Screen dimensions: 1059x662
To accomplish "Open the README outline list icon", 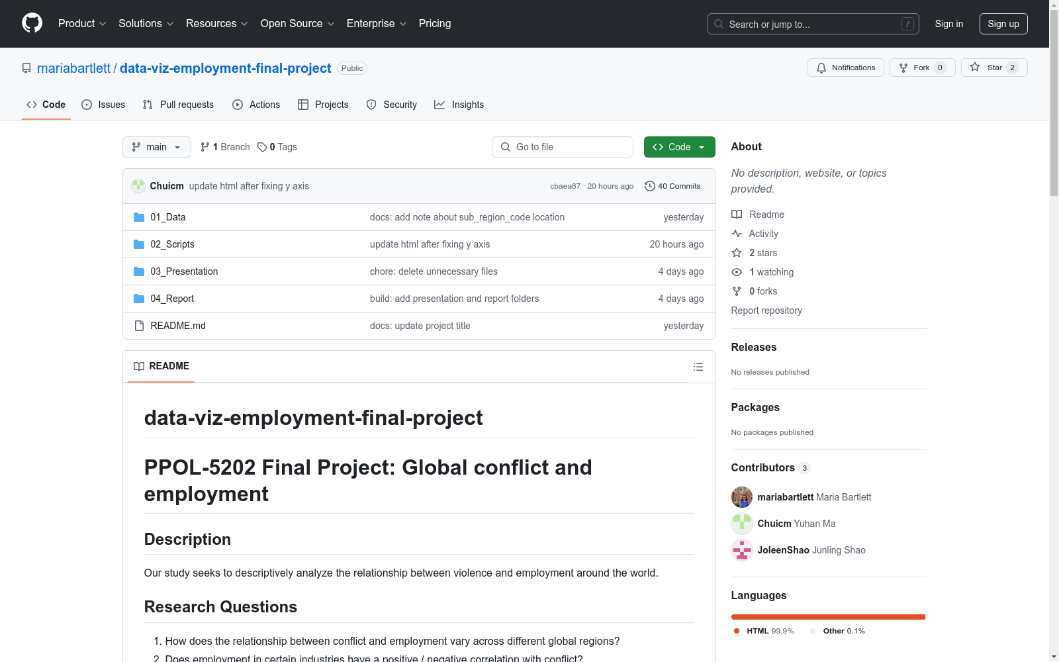I will coord(698,367).
